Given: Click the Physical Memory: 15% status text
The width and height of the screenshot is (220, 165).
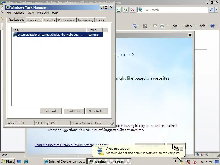Looking at the screenshot, I should click(x=86, y=123).
